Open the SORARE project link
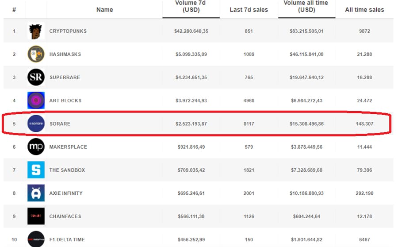Image resolution: width=398 pixels, height=247 pixels. [60, 123]
